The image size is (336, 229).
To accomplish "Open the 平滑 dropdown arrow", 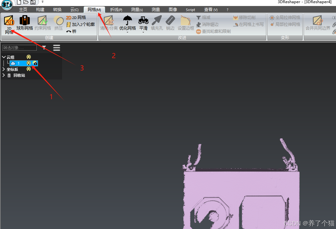I will 143,33.
